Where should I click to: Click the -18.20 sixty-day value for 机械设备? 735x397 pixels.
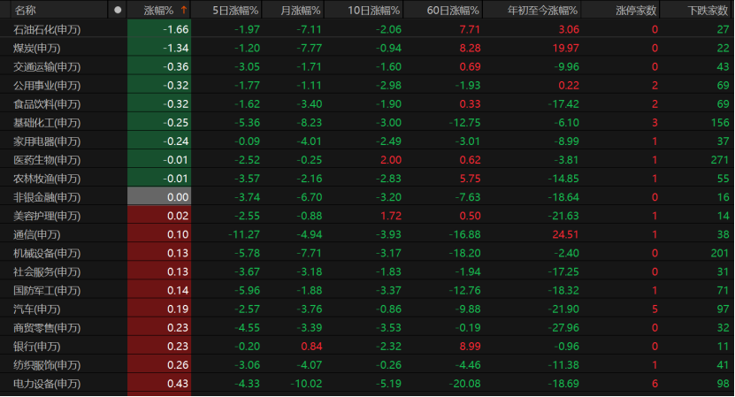pos(464,253)
